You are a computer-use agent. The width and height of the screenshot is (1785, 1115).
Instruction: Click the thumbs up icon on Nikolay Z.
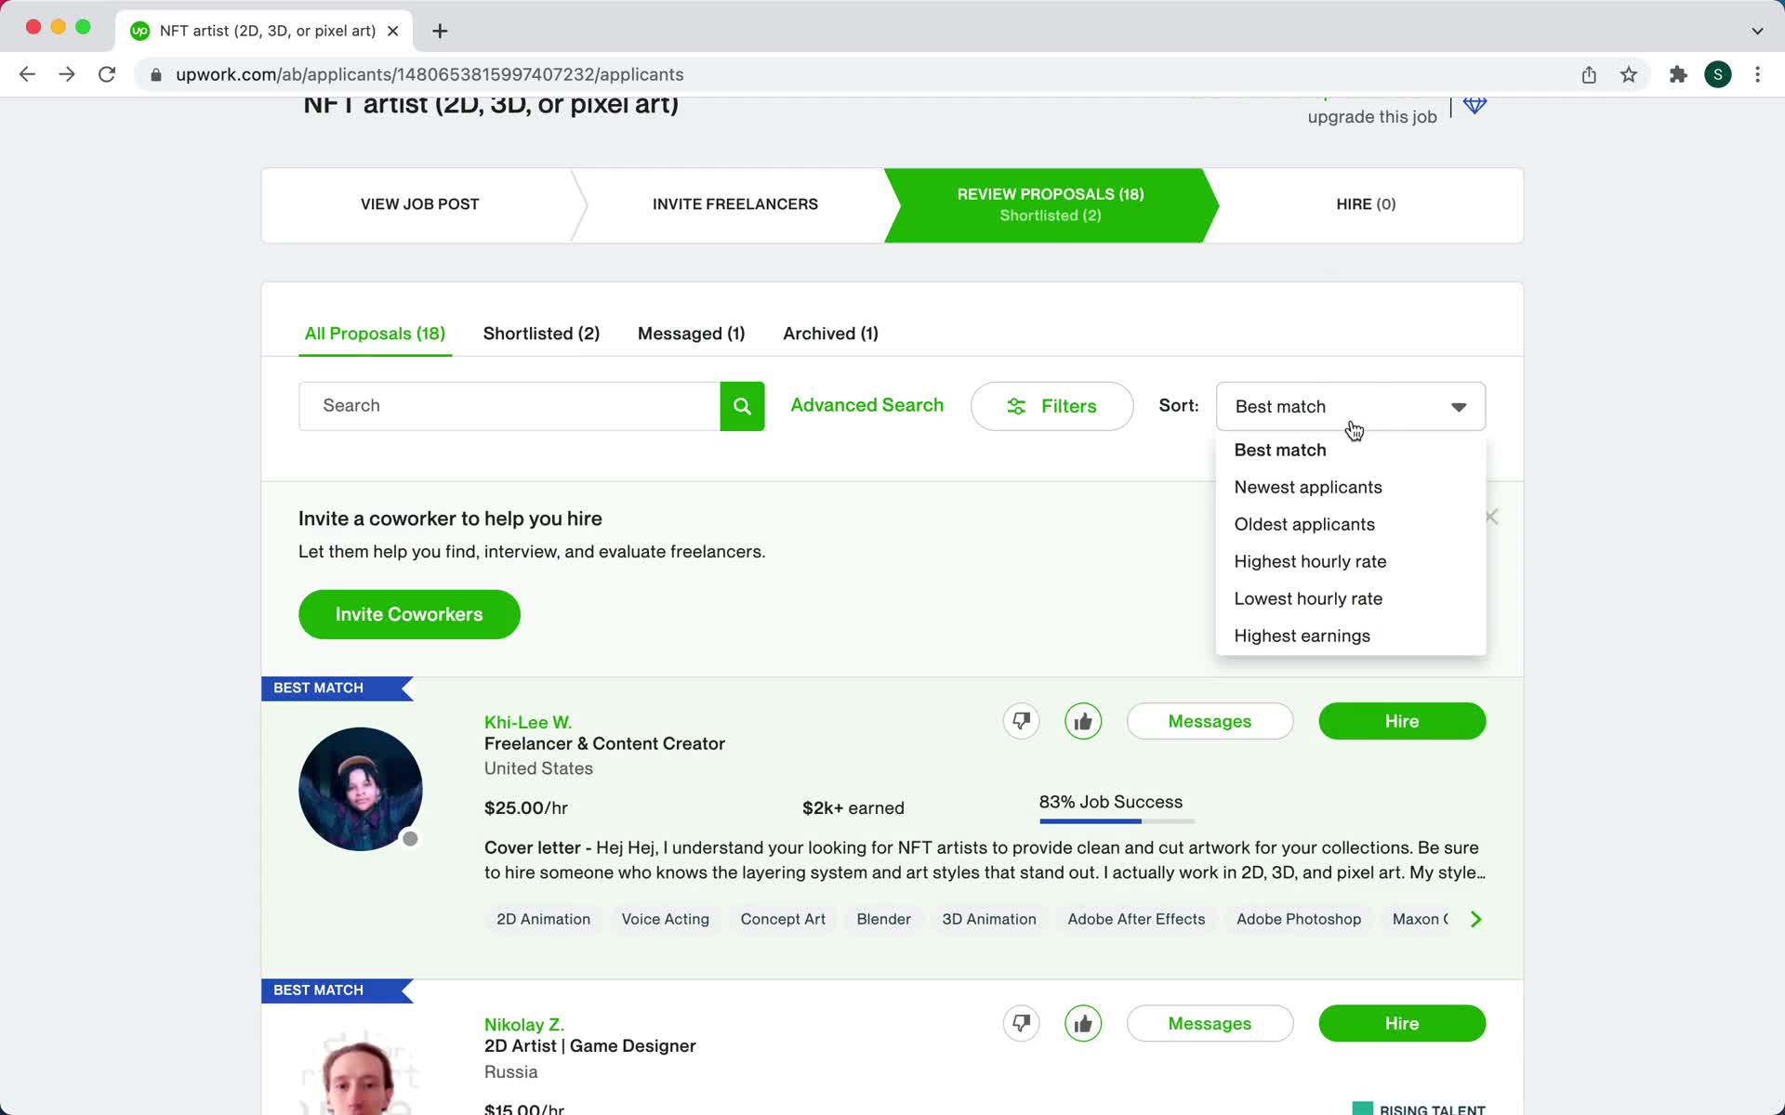[1083, 1022]
